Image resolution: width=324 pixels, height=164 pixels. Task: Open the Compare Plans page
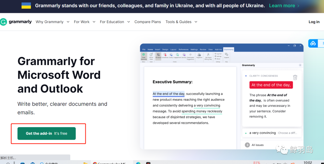[148, 22]
